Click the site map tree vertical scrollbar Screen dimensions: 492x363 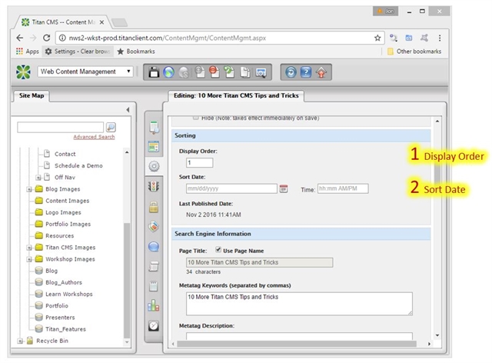(x=127, y=280)
